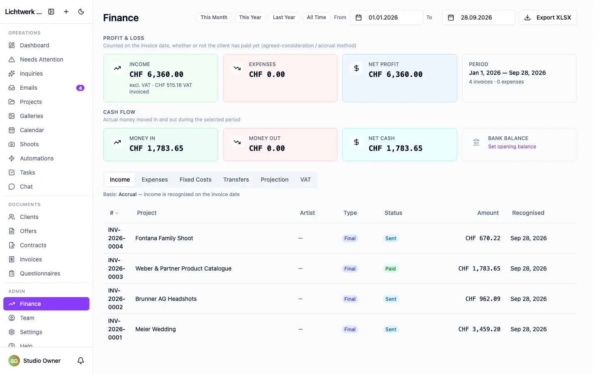Go to the Invoices page
599x374 pixels.
[x=46, y=259]
